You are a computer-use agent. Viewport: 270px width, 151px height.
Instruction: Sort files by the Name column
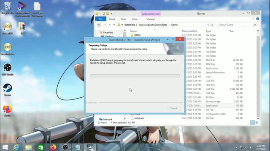pyautogui.click(x=133, y=31)
